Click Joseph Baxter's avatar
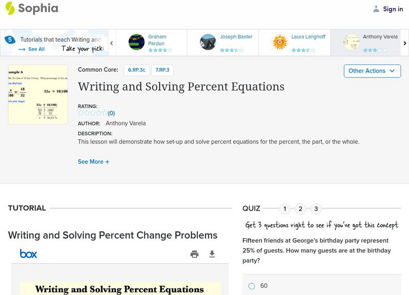Image resolution: width=409 pixels, height=295 pixels. coord(208,42)
